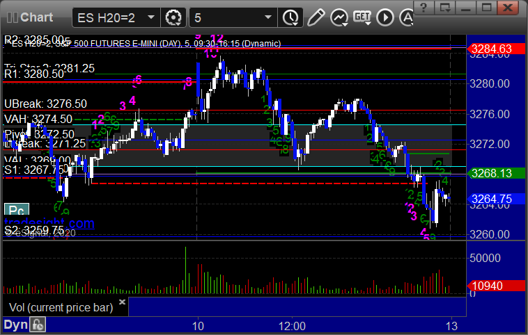Click the UBreak: 3276.50 label
This screenshot has width=528, height=335.
pos(45,104)
